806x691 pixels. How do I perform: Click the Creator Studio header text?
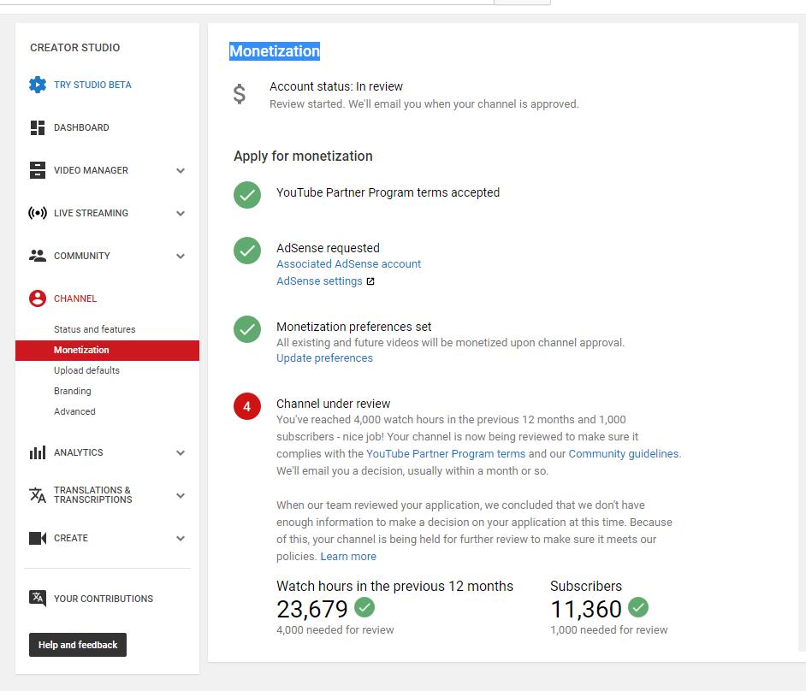click(75, 48)
